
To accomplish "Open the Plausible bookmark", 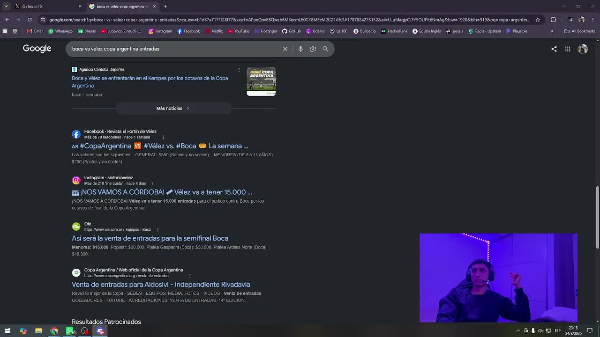I will [x=517, y=31].
